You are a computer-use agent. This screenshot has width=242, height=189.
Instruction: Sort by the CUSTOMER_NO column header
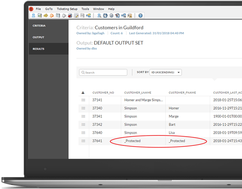click(103, 93)
